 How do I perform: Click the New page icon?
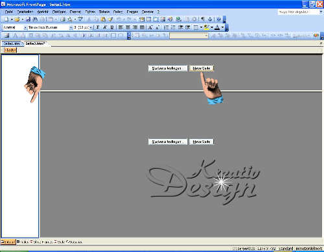click(6, 19)
